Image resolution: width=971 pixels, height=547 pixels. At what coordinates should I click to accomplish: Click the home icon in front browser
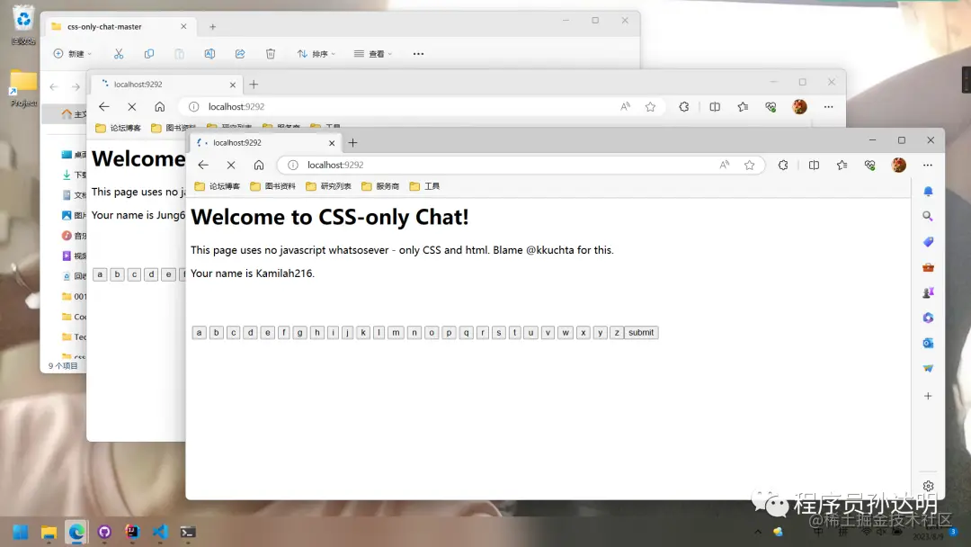coord(259,165)
